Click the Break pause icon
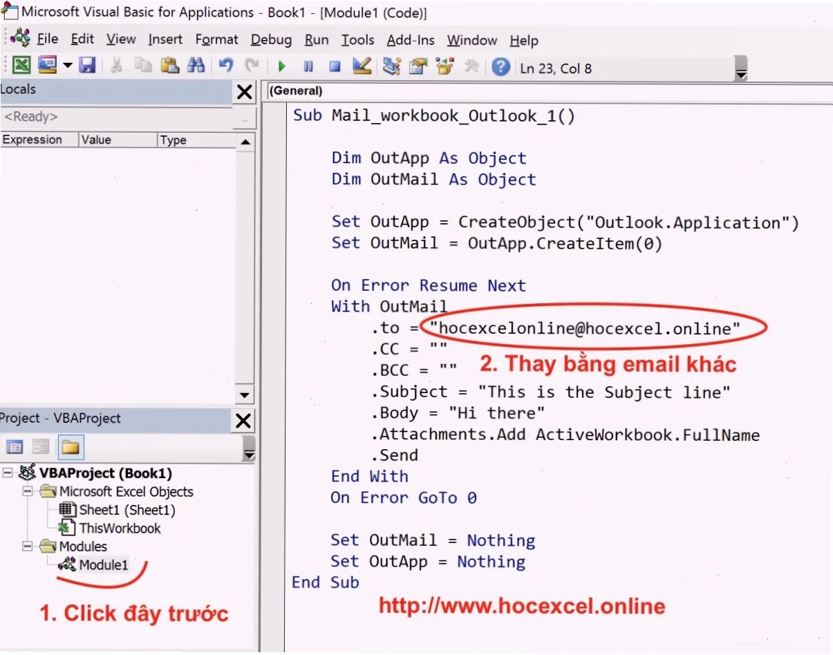This screenshot has width=833, height=655. [x=308, y=66]
